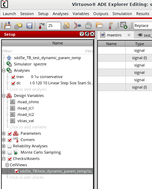The height and width of the screenshot is (189, 152).
Task: Click the open results folder icon
Action: [99, 25]
